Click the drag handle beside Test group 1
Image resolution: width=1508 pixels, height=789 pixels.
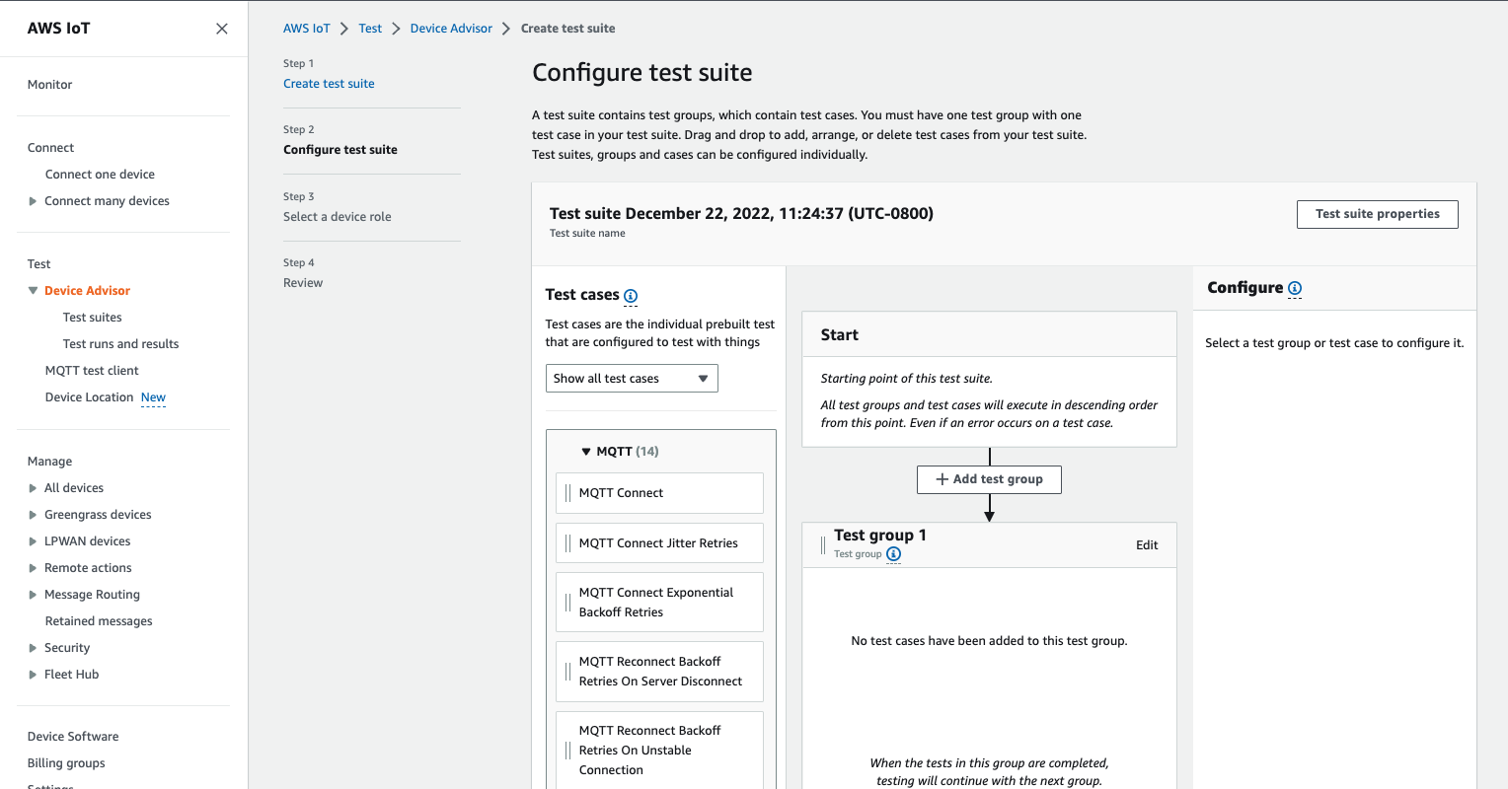point(822,542)
